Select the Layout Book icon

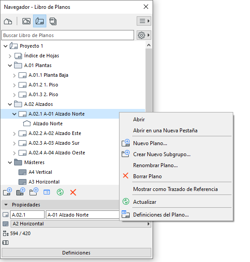pyautogui.click(x=40, y=21)
